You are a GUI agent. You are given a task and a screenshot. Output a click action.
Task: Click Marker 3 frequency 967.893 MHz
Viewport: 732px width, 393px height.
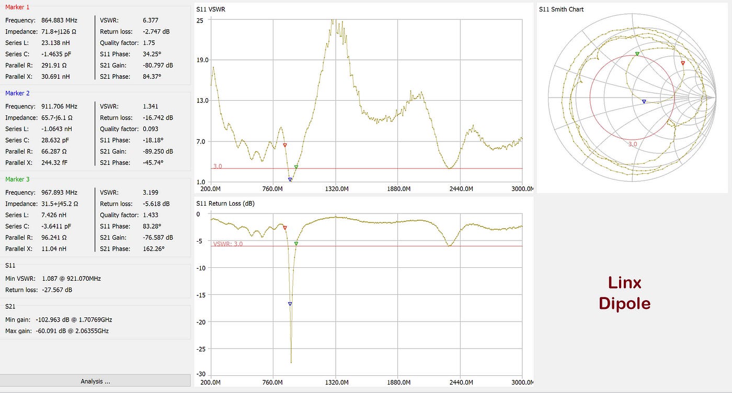59,193
